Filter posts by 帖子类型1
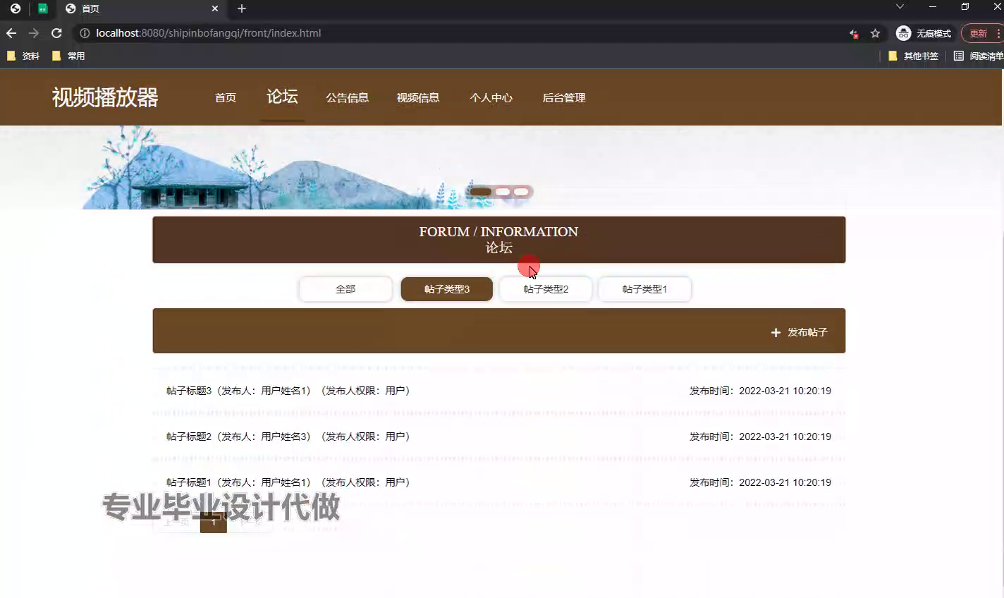The height and width of the screenshot is (598, 1004). [x=644, y=289]
